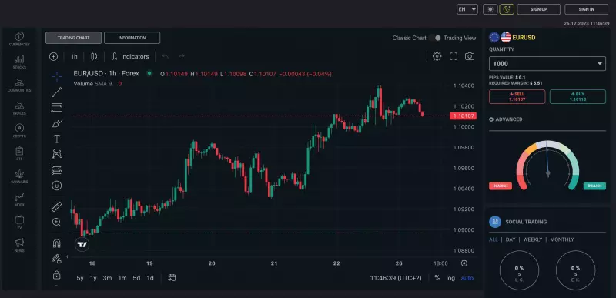
Task: Open the Stocks category in sidebar
Action: (x=19, y=62)
